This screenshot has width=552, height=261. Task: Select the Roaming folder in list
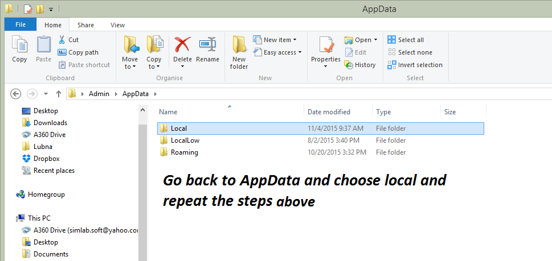click(184, 152)
